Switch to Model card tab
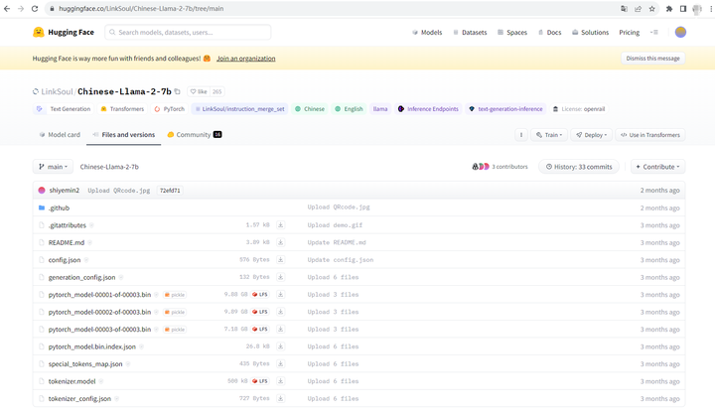Screen dimensions: 715x414 pos(60,135)
